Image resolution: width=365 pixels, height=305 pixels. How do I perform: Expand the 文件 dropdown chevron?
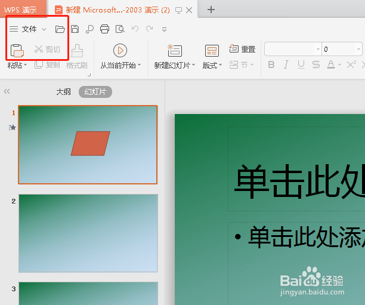pos(44,29)
